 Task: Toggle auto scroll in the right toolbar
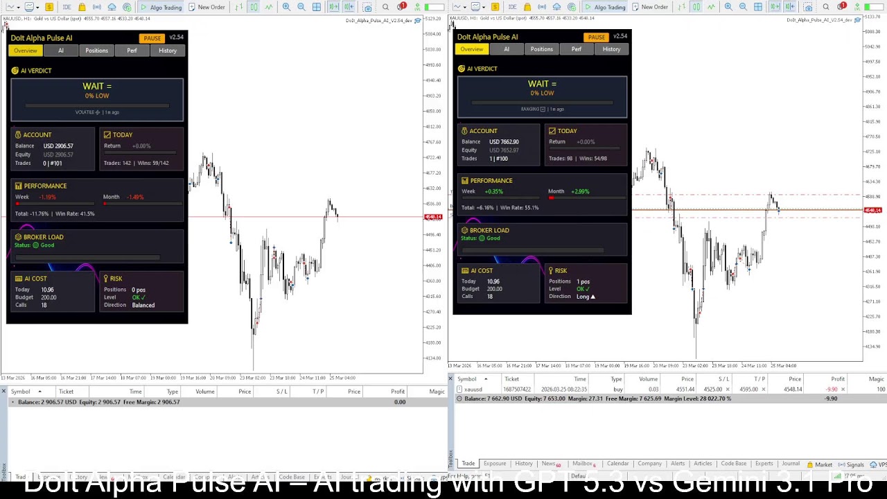coord(775,7)
